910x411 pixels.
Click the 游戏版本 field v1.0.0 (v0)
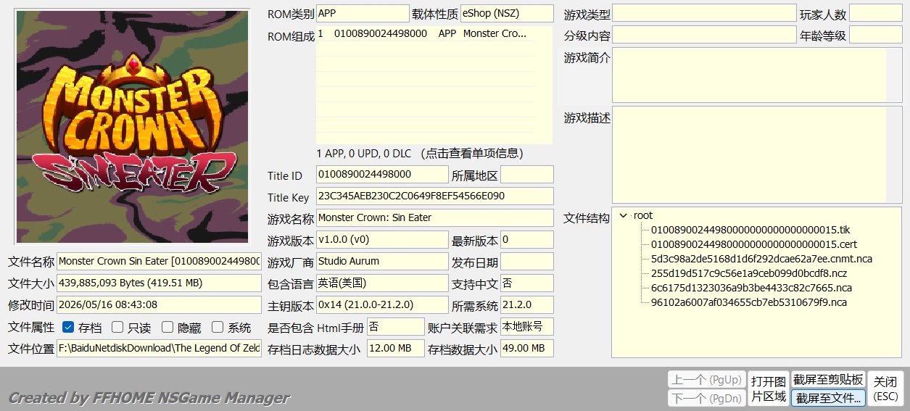pyautogui.click(x=382, y=240)
